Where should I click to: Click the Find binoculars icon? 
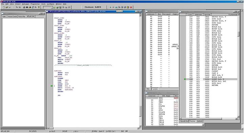[x=27, y=7]
